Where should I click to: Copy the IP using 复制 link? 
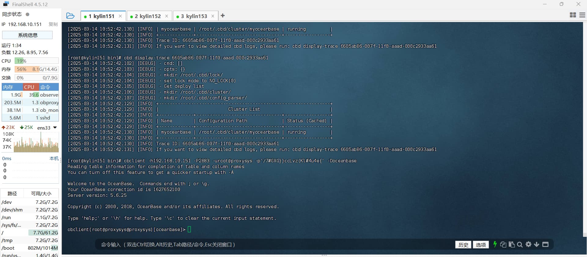53,24
